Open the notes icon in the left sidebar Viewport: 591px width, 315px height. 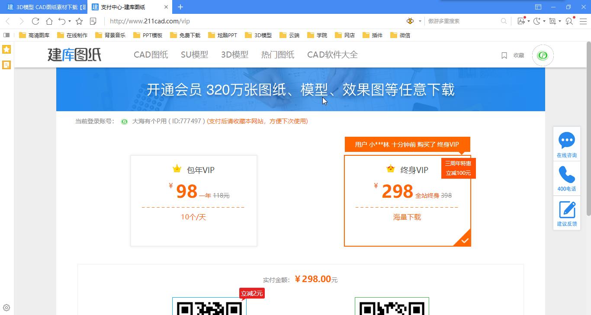coord(6,65)
